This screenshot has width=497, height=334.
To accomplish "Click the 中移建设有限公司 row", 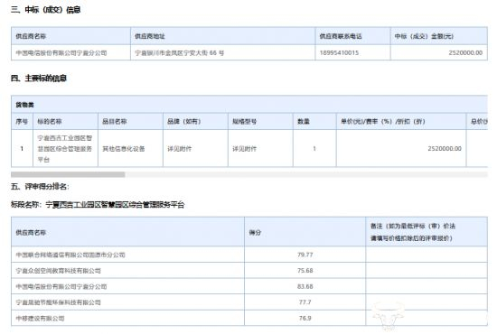I will [x=249, y=318].
